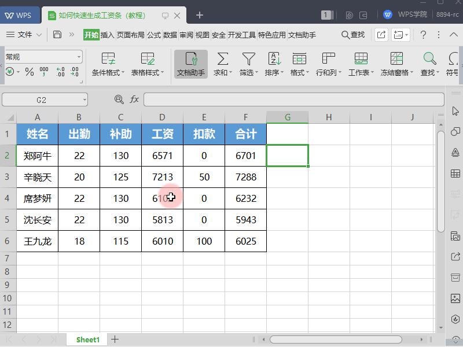This screenshot has height=347, width=463.
Task: Click the shapes icon in right sidebar
Action: point(455,132)
